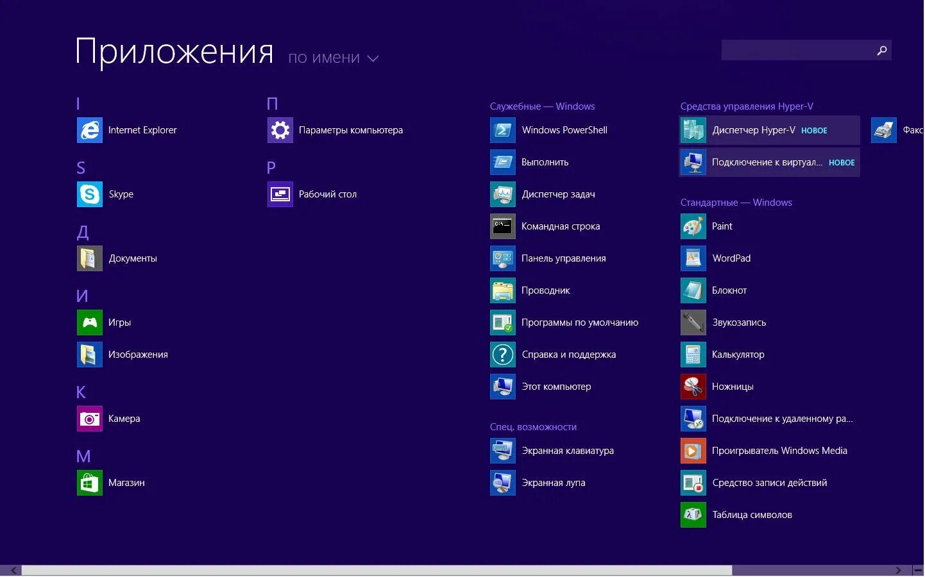Open Диспетчер Hyper-V icon
This screenshot has height=577, width=925.
tap(693, 130)
